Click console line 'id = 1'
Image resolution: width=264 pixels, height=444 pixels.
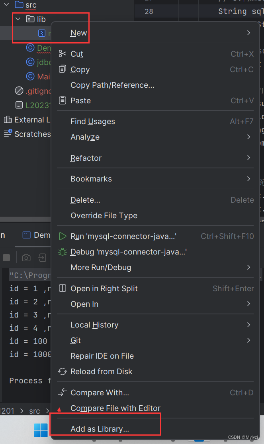pyautogui.click(x=30, y=288)
